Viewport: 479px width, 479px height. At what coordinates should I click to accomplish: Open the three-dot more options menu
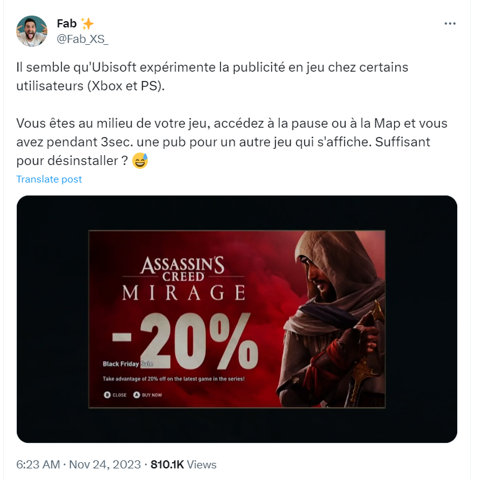[450, 24]
